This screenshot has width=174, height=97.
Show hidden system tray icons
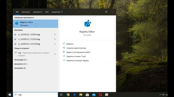click(x=160, y=95)
